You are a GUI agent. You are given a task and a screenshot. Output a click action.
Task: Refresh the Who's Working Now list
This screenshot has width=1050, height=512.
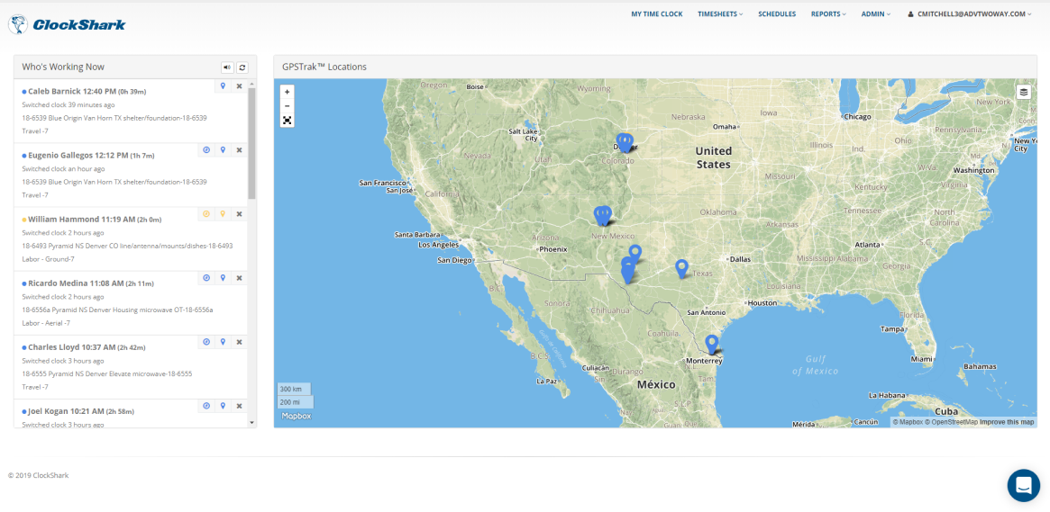coord(242,67)
